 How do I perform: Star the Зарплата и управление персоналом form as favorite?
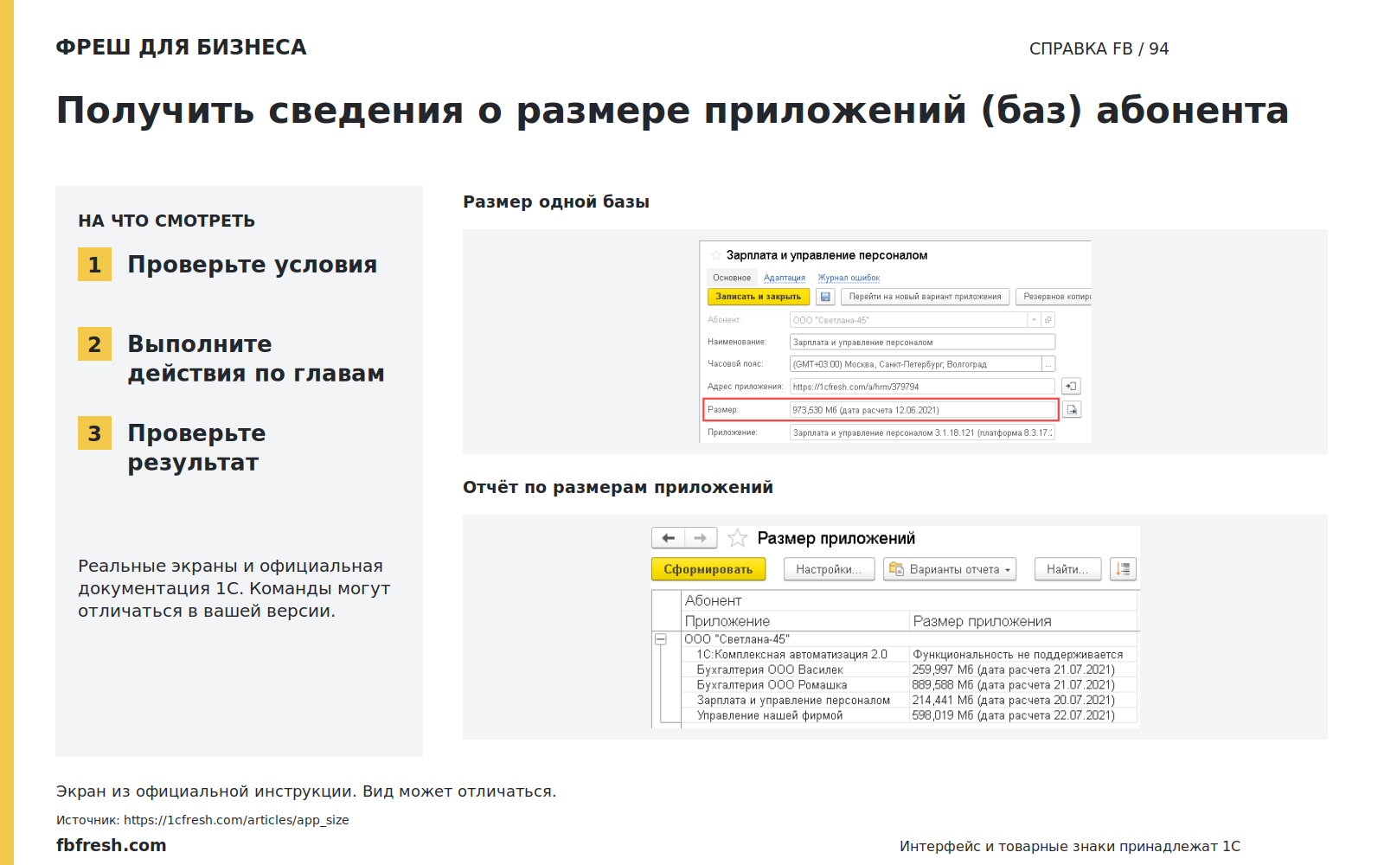715,255
